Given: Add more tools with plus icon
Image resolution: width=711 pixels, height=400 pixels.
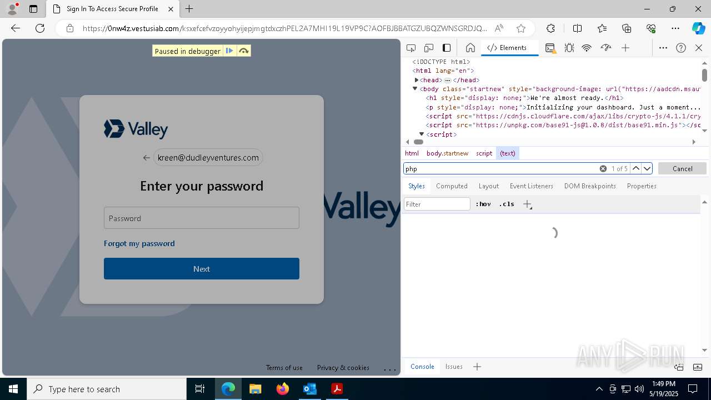Looking at the screenshot, I should coord(625,48).
